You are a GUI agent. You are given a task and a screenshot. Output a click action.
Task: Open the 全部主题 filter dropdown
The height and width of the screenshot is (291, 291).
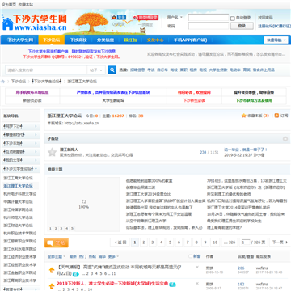57,256
